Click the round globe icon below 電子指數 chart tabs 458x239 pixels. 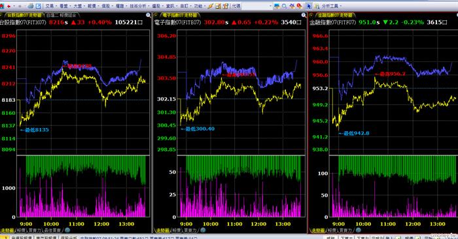pyautogui.click(x=203, y=230)
